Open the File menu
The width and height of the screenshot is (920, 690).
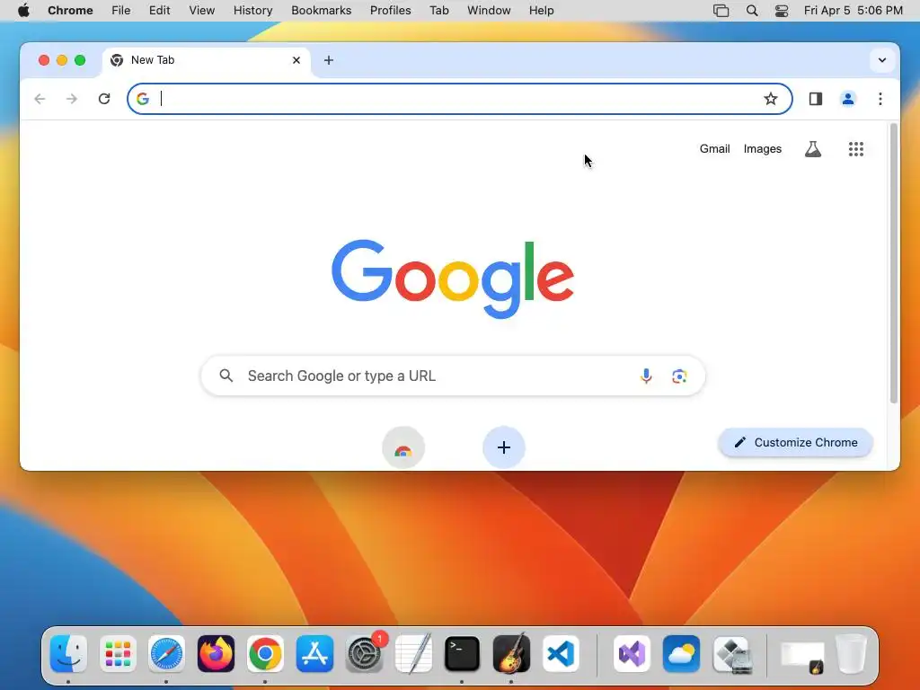[121, 11]
